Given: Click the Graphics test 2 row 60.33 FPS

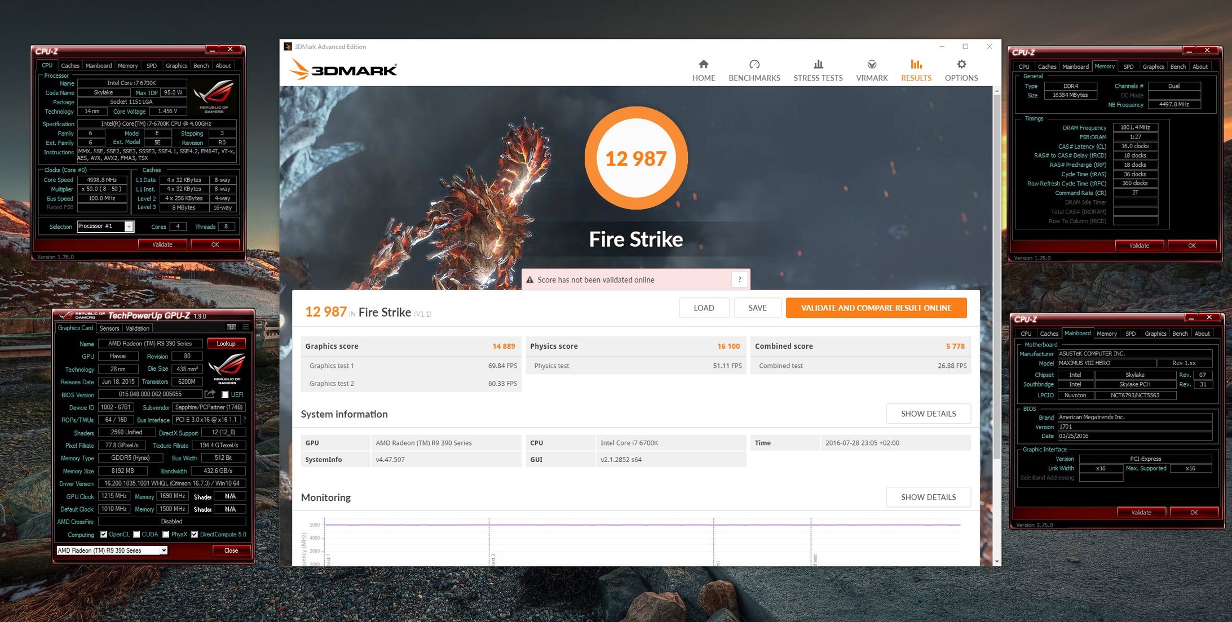Looking at the screenshot, I should click(x=411, y=383).
